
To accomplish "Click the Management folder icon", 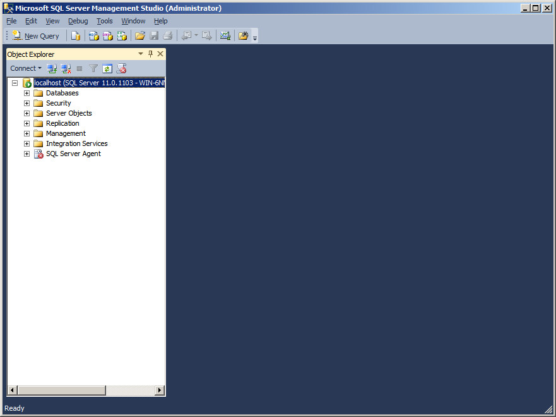I will click(38, 133).
